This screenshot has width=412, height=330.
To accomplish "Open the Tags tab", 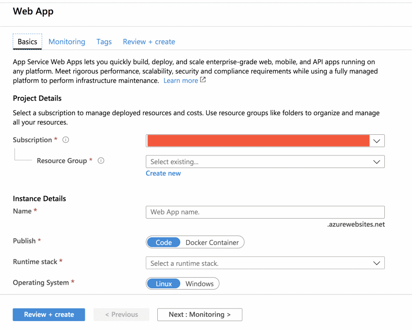I will point(104,42).
